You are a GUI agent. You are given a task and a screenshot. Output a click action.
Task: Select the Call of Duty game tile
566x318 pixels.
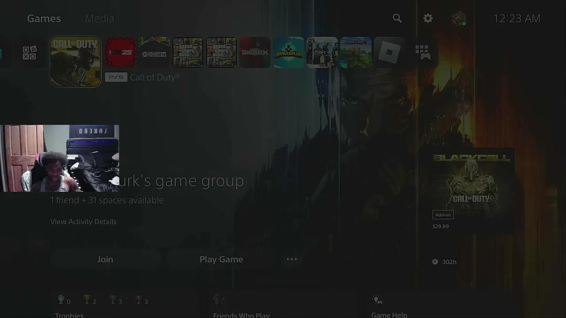75,61
